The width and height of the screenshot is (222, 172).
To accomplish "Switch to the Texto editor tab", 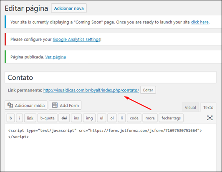I will click(x=208, y=107).
